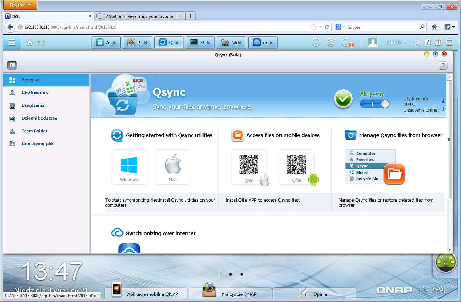Click the Firefox back arrow button

pyautogui.click(x=10, y=27)
